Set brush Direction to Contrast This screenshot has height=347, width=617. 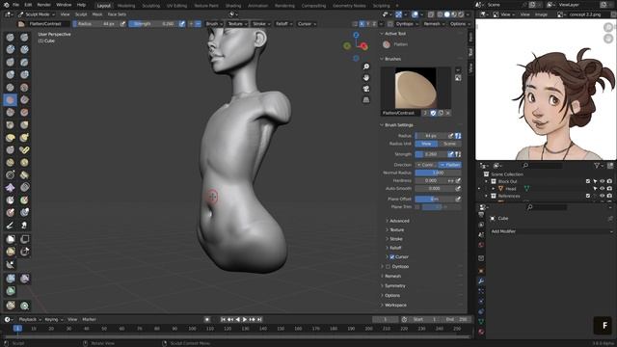426,165
